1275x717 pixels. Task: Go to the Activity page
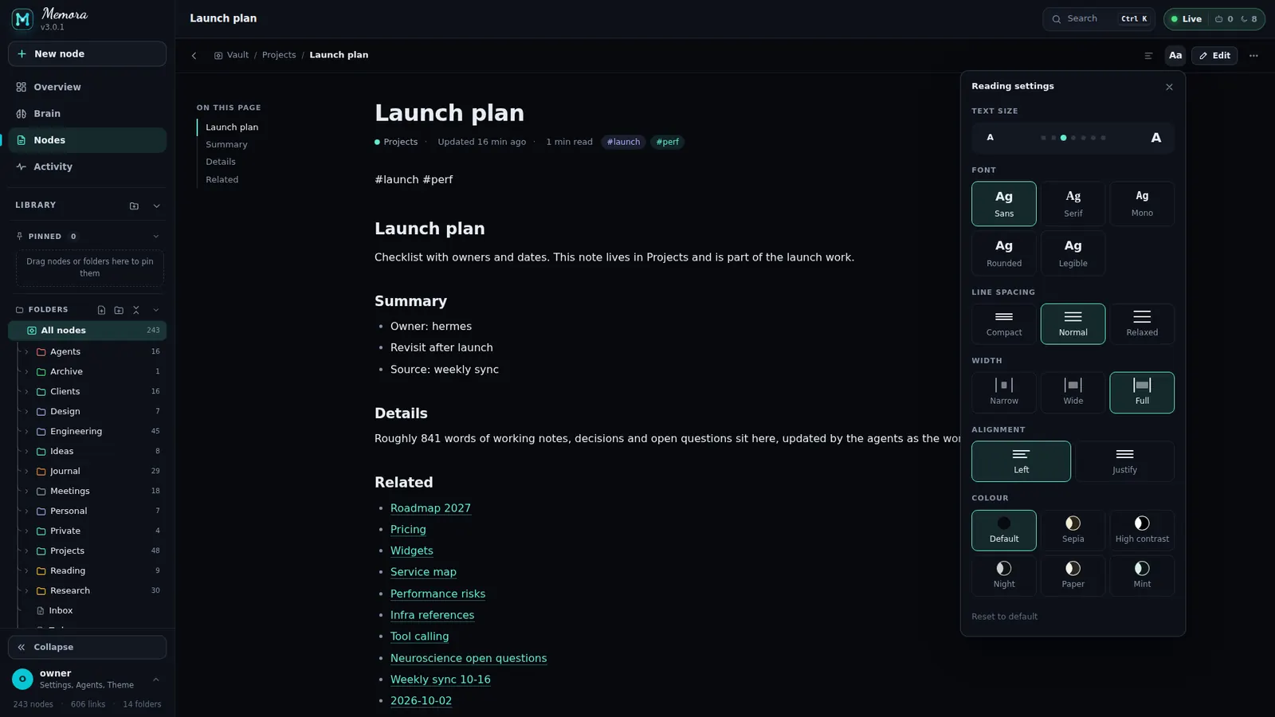point(88,167)
